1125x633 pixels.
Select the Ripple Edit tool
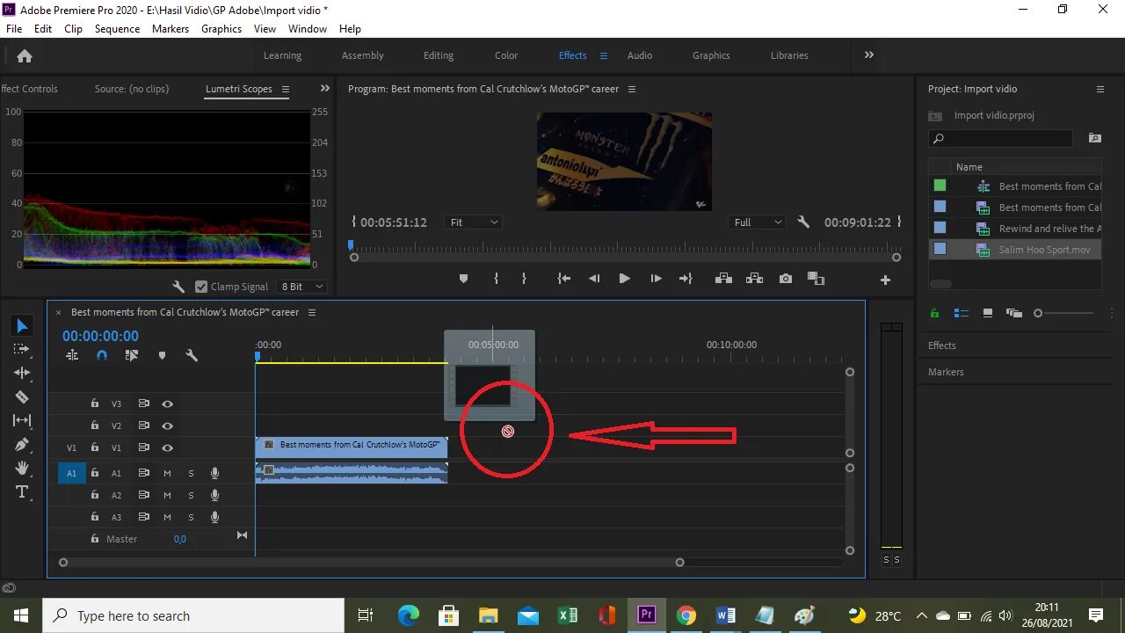pos(22,373)
